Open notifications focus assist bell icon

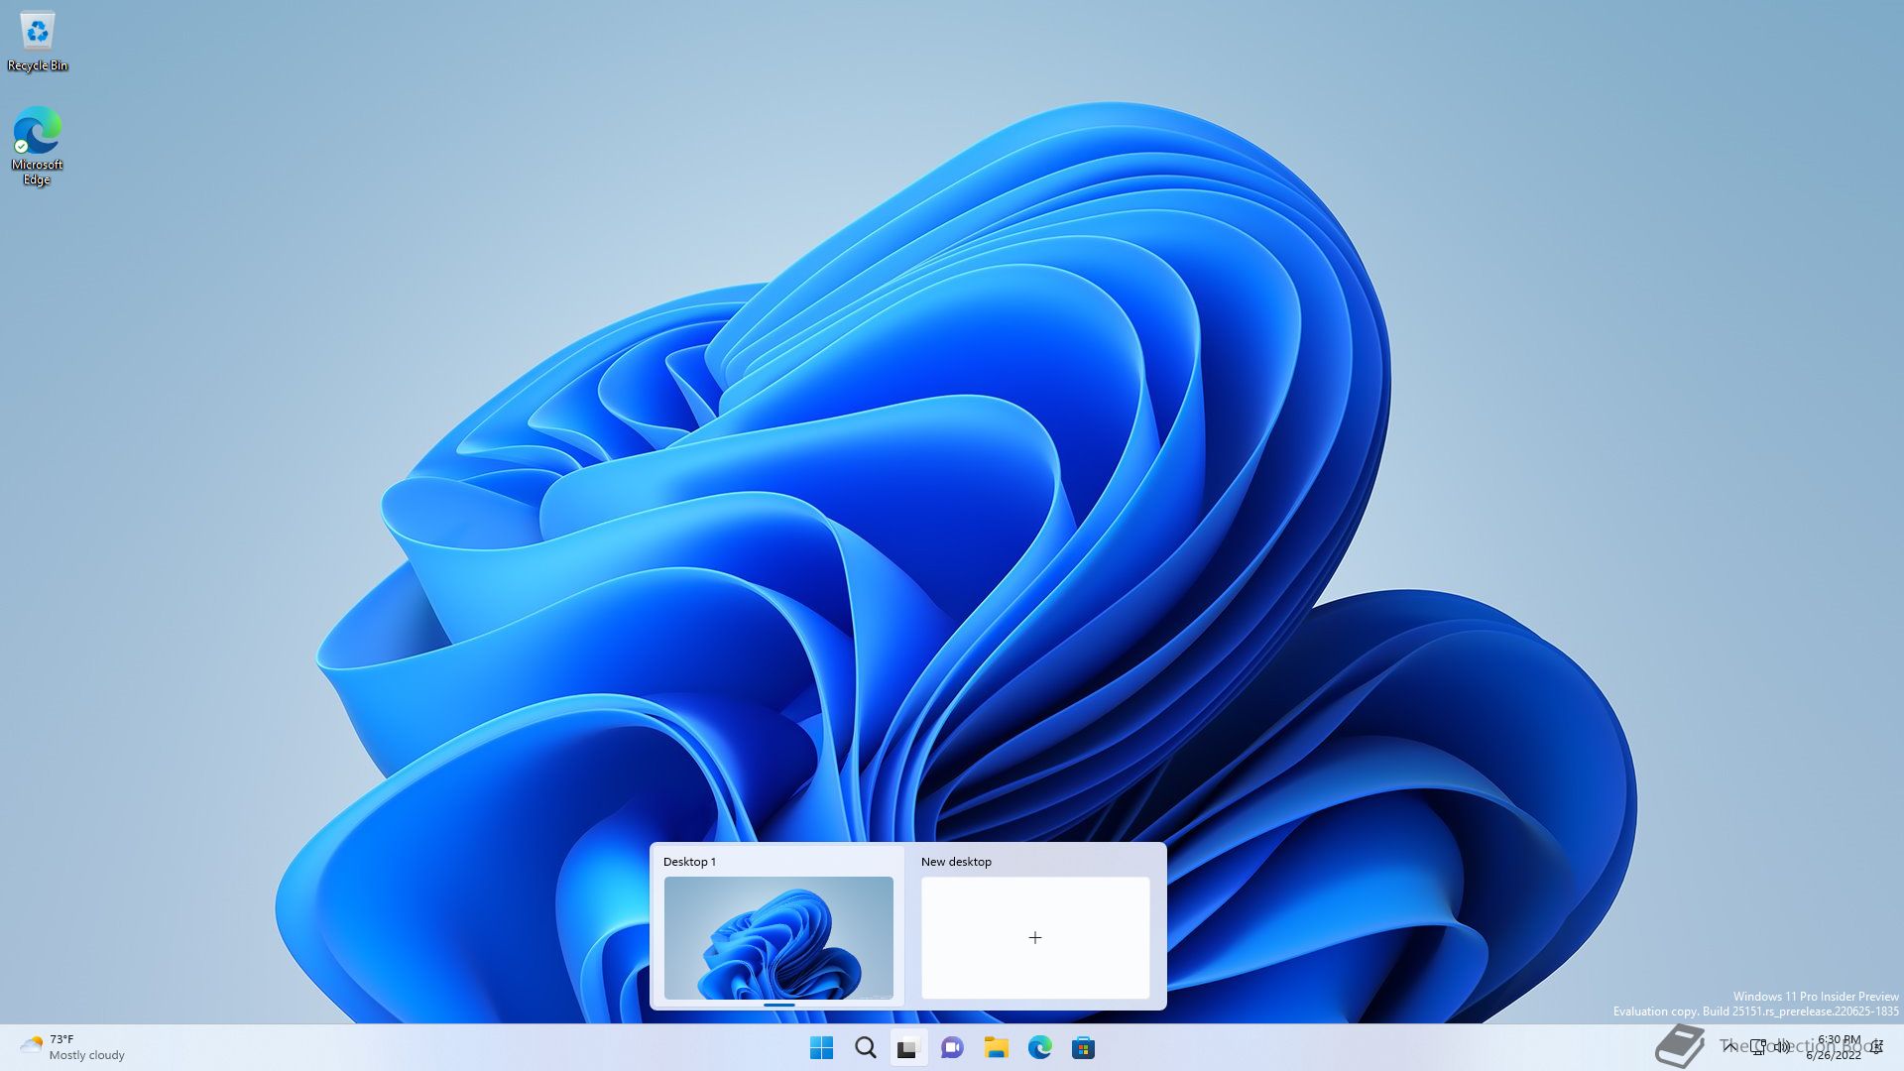click(x=1877, y=1046)
